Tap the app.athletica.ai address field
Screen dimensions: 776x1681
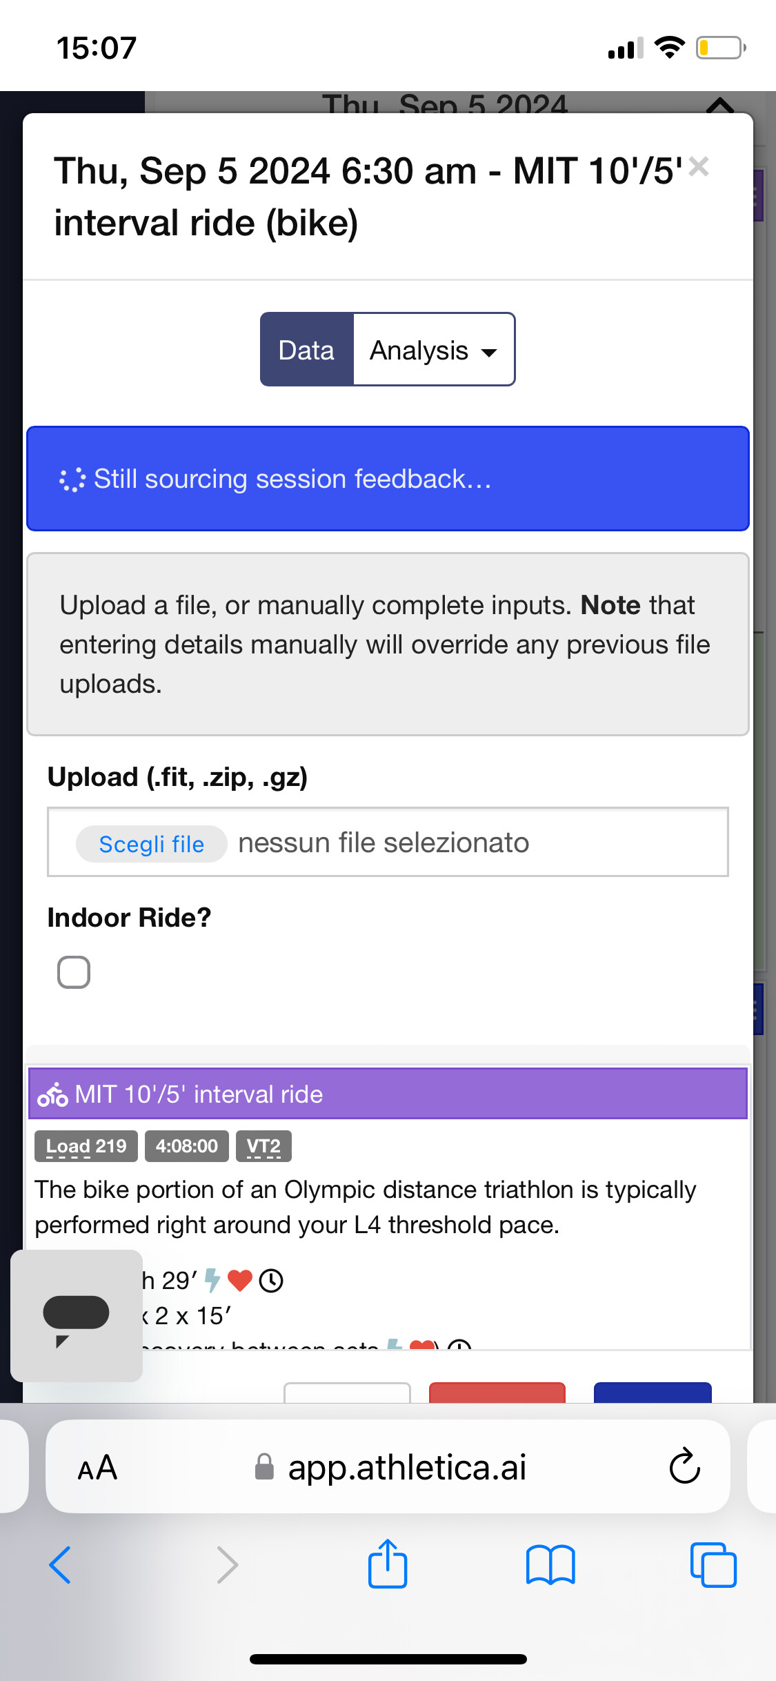click(390, 1467)
